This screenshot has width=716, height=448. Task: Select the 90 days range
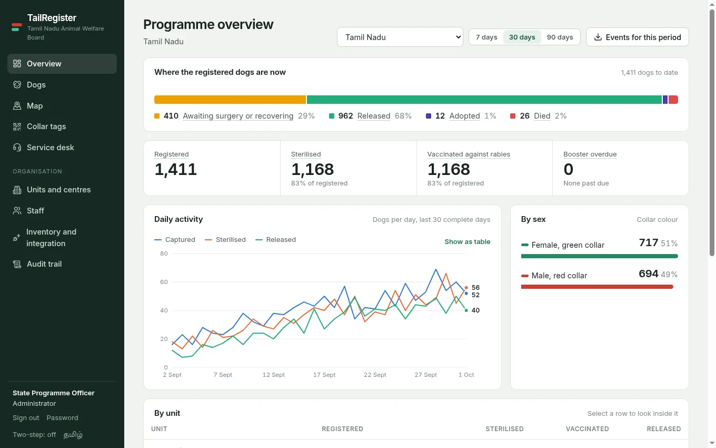pos(560,37)
